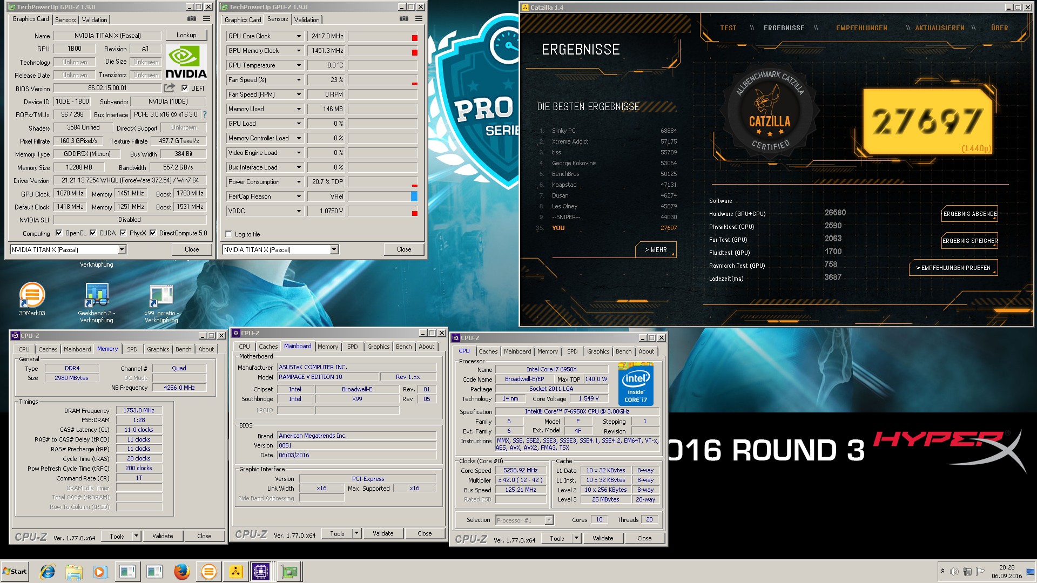Enable the Log to file checkbox
Image resolution: width=1037 pixels, height=583 pixels.
click(228, 234)
